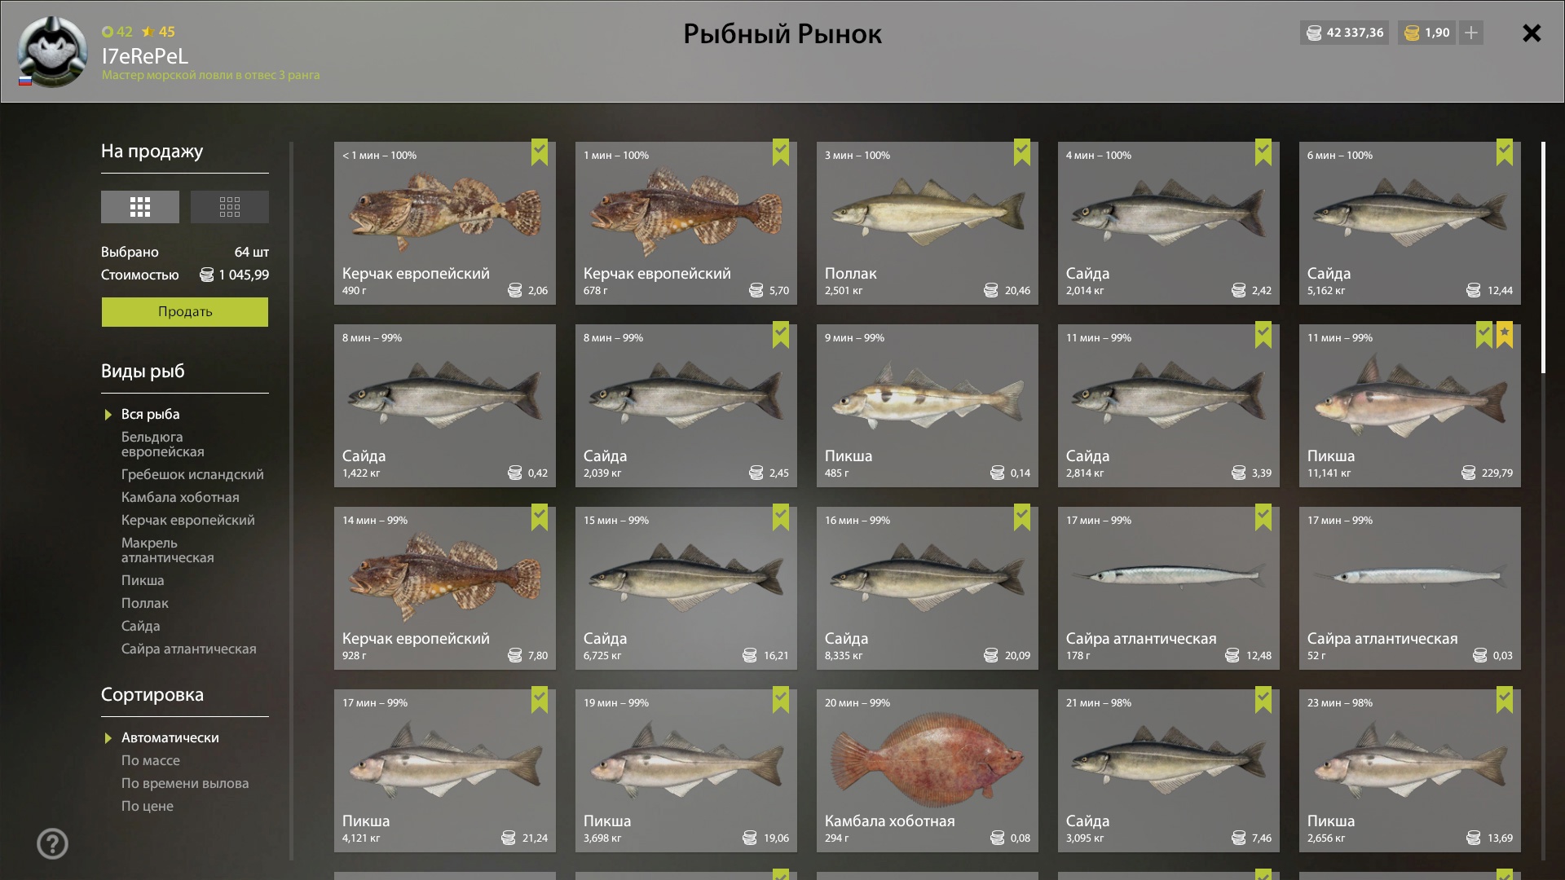Click the player avatar icon

tap(52, 51)
